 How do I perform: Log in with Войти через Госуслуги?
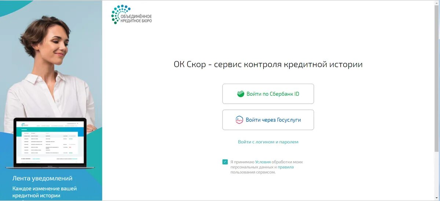268,120
